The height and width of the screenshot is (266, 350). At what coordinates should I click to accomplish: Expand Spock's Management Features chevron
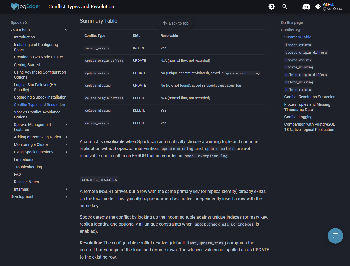[x=66, y=125]
